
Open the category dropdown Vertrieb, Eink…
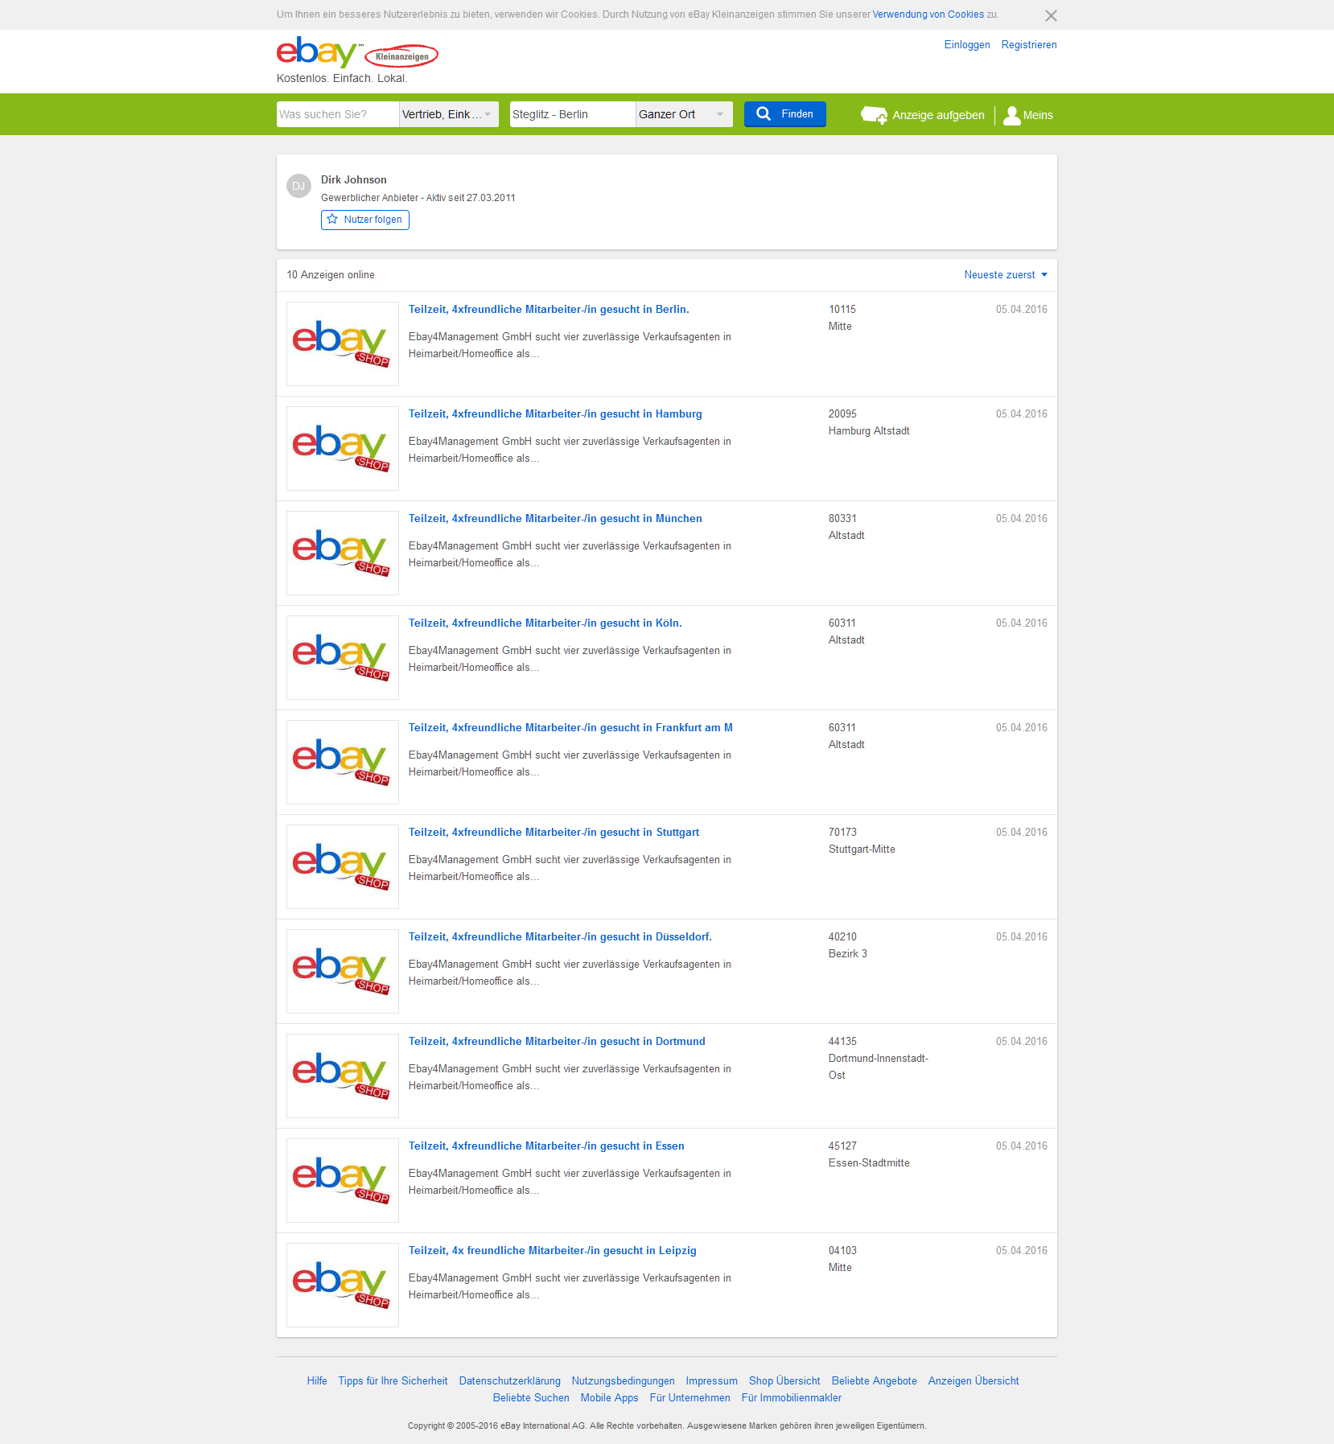click(x=449, y=114)
